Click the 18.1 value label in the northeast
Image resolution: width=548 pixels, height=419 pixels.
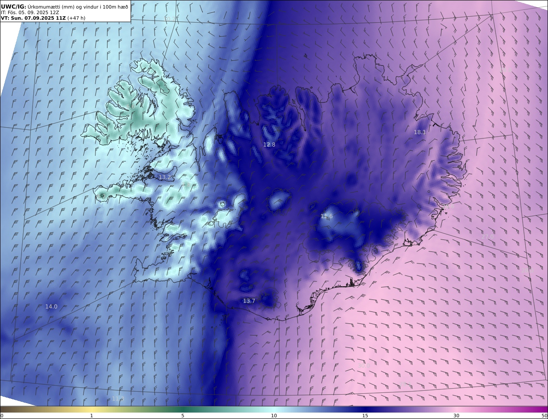point(420,132)
